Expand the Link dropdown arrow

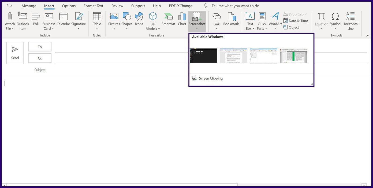click(x=217, y=28)
